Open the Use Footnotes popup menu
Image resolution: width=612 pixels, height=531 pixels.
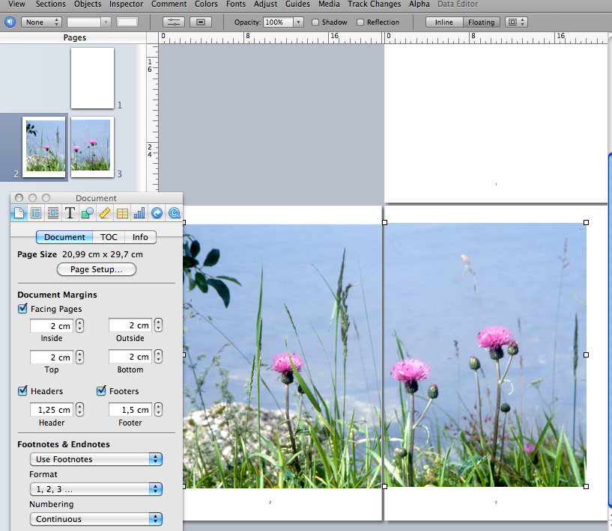coord(96,459)
